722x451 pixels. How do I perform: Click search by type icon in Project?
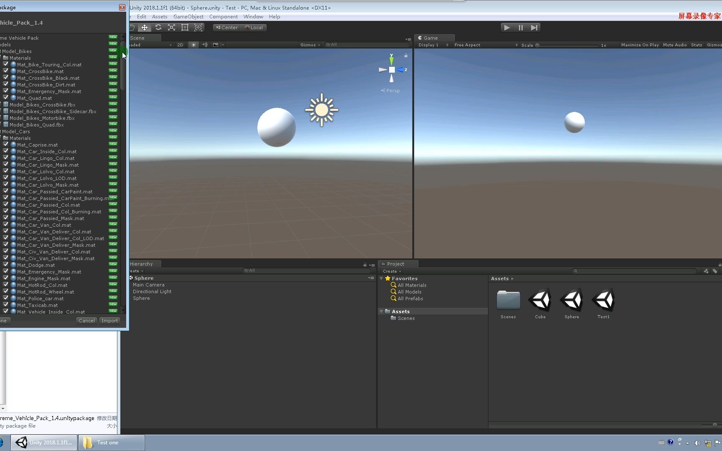click(x=706, y=271)
